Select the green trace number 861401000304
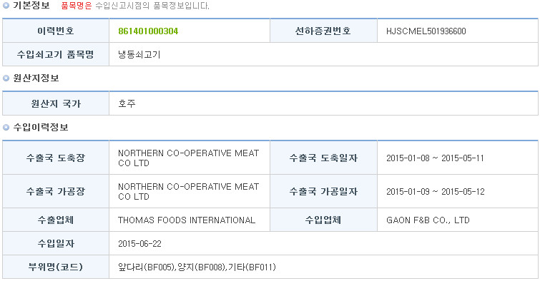Screen dimensions: 540x281 [x=148, y=31]
